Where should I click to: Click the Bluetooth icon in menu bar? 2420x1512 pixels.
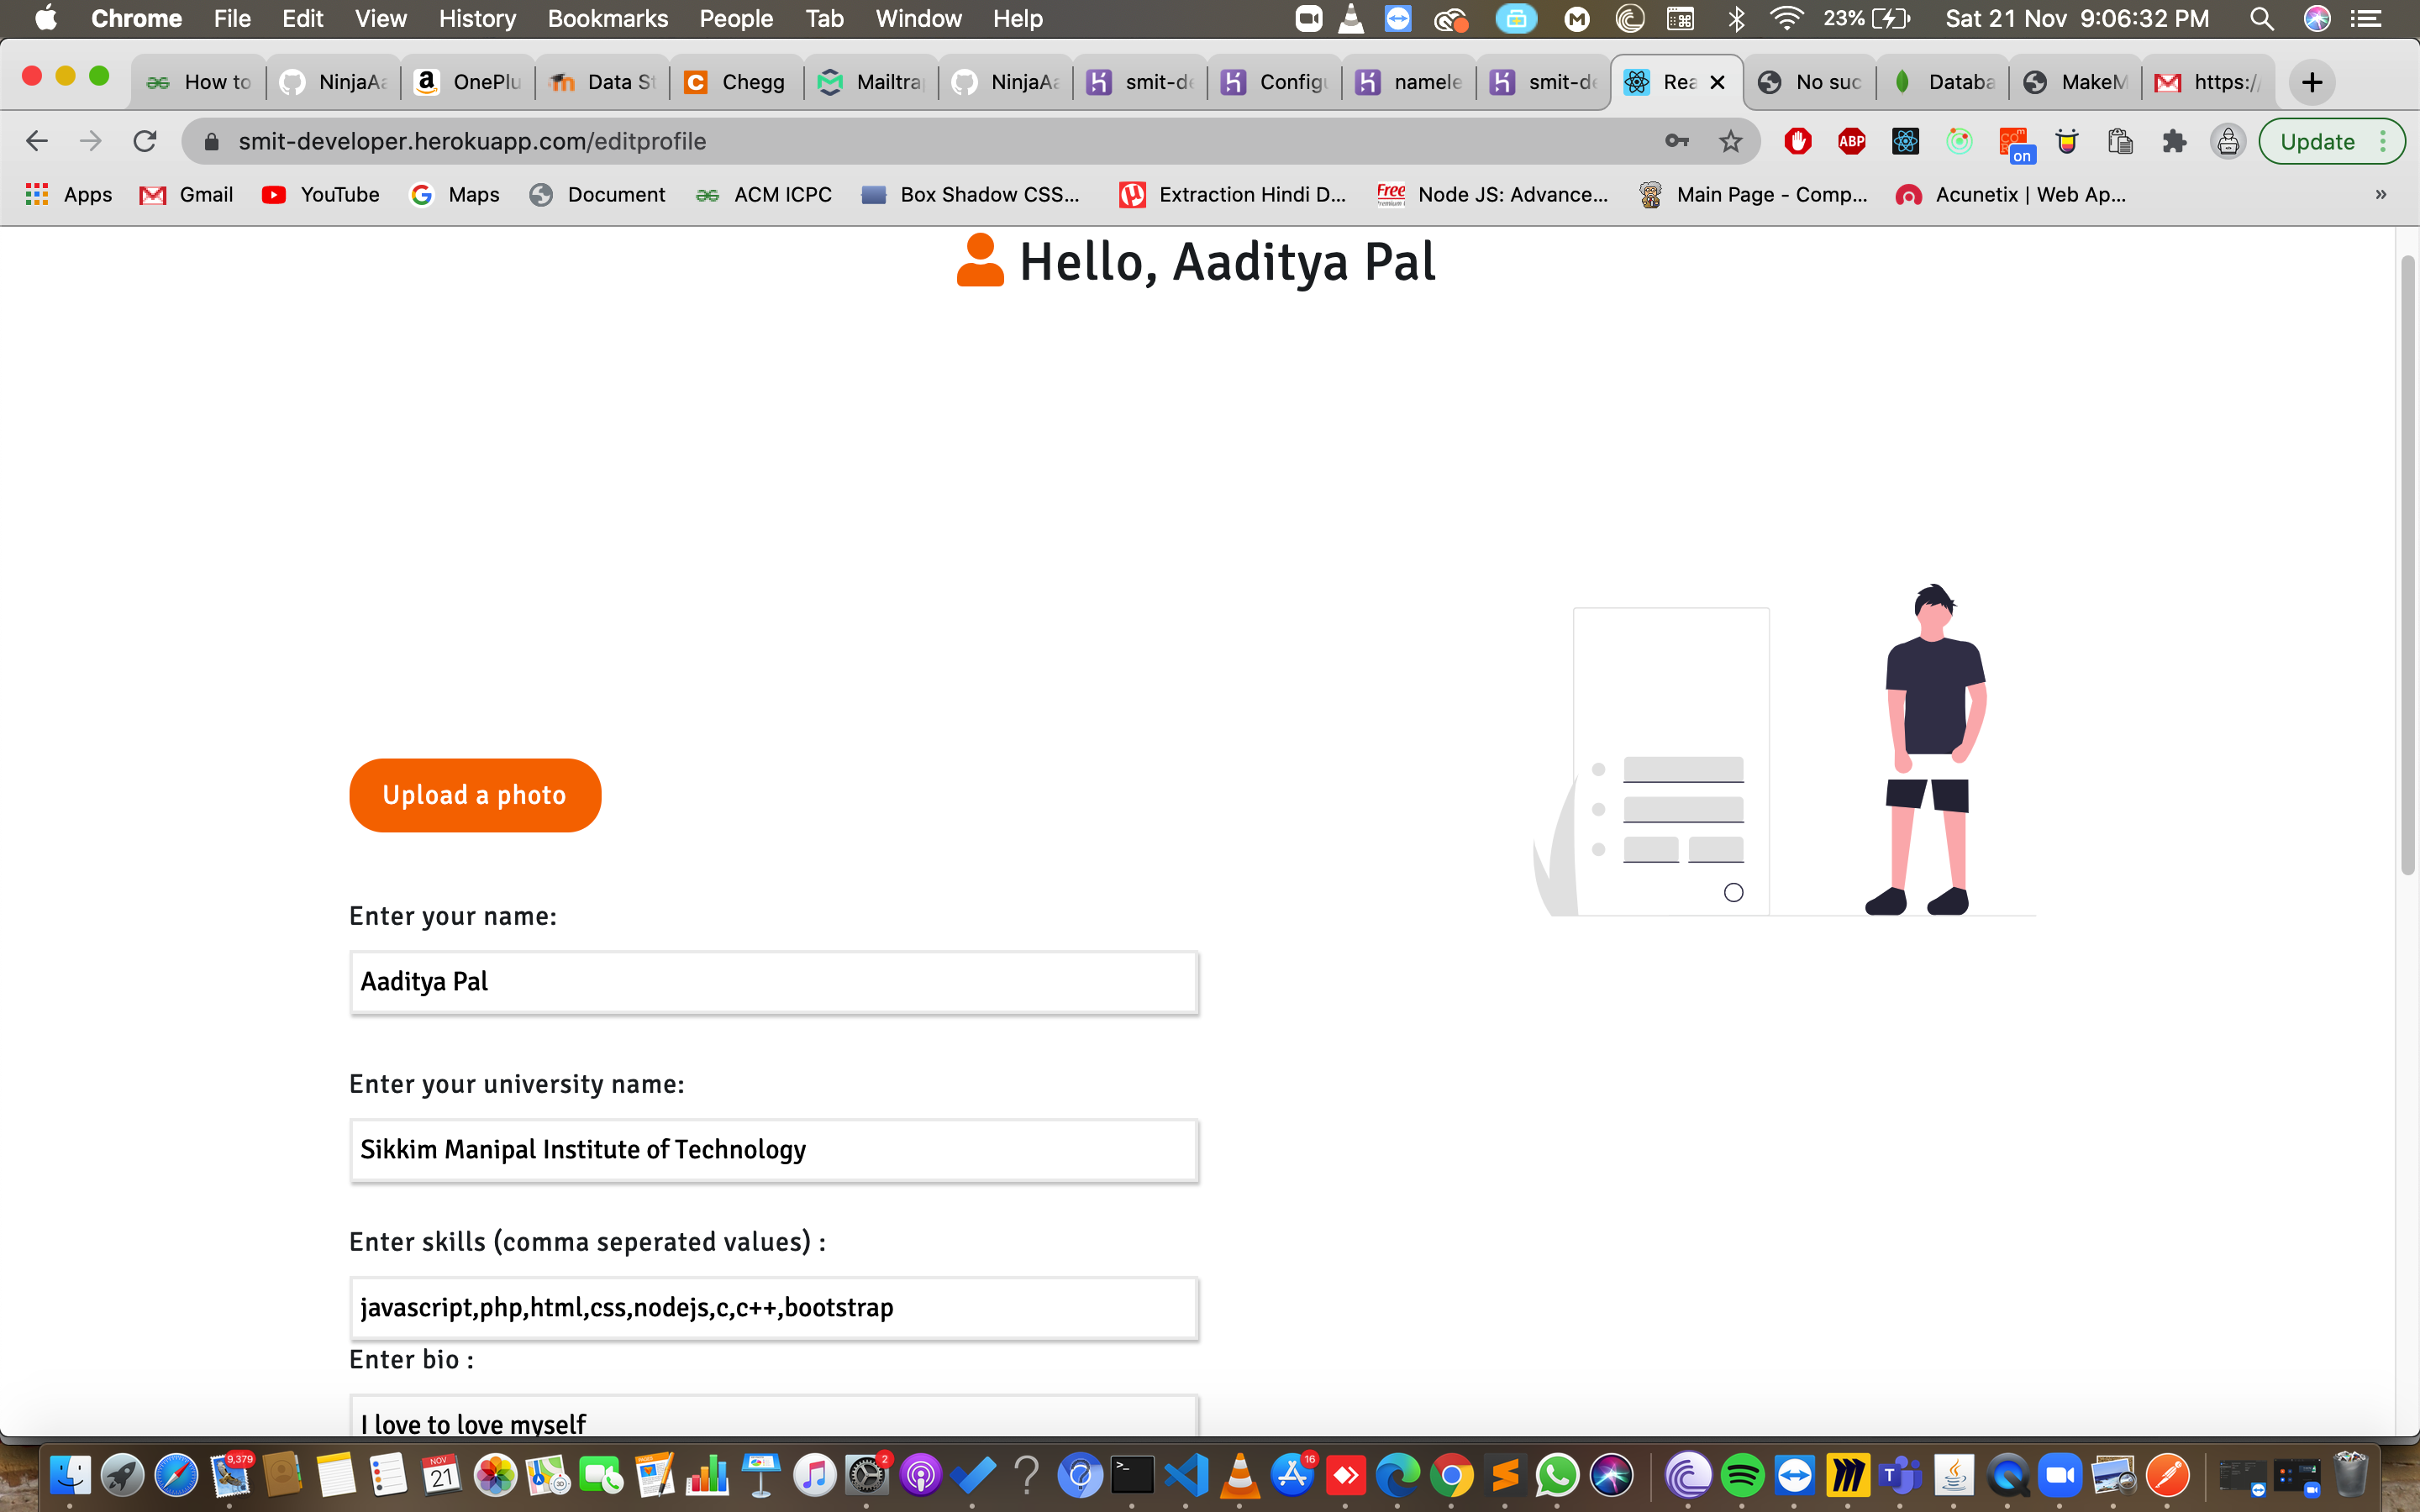point(1735,18)
